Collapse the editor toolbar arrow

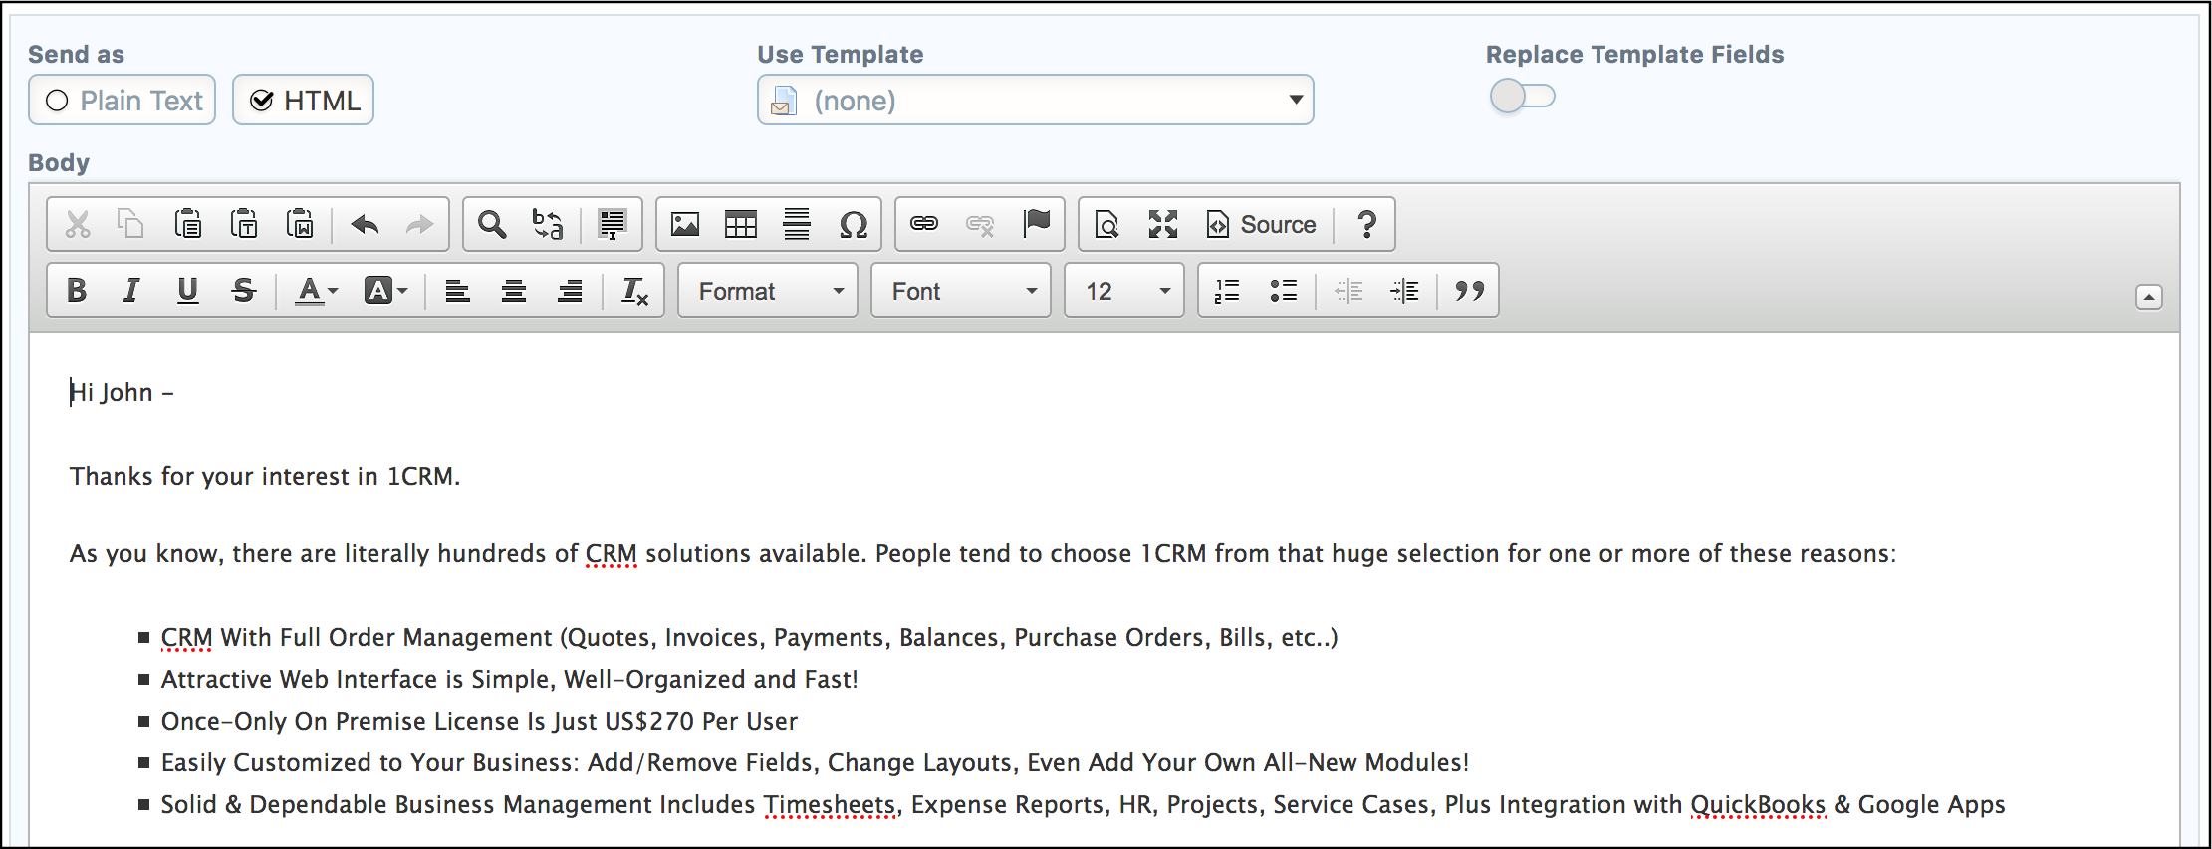(x=2149, y=297)
